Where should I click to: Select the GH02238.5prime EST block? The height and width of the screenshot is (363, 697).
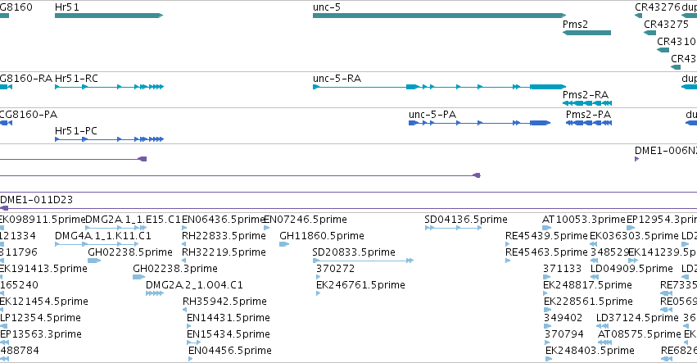94,261
